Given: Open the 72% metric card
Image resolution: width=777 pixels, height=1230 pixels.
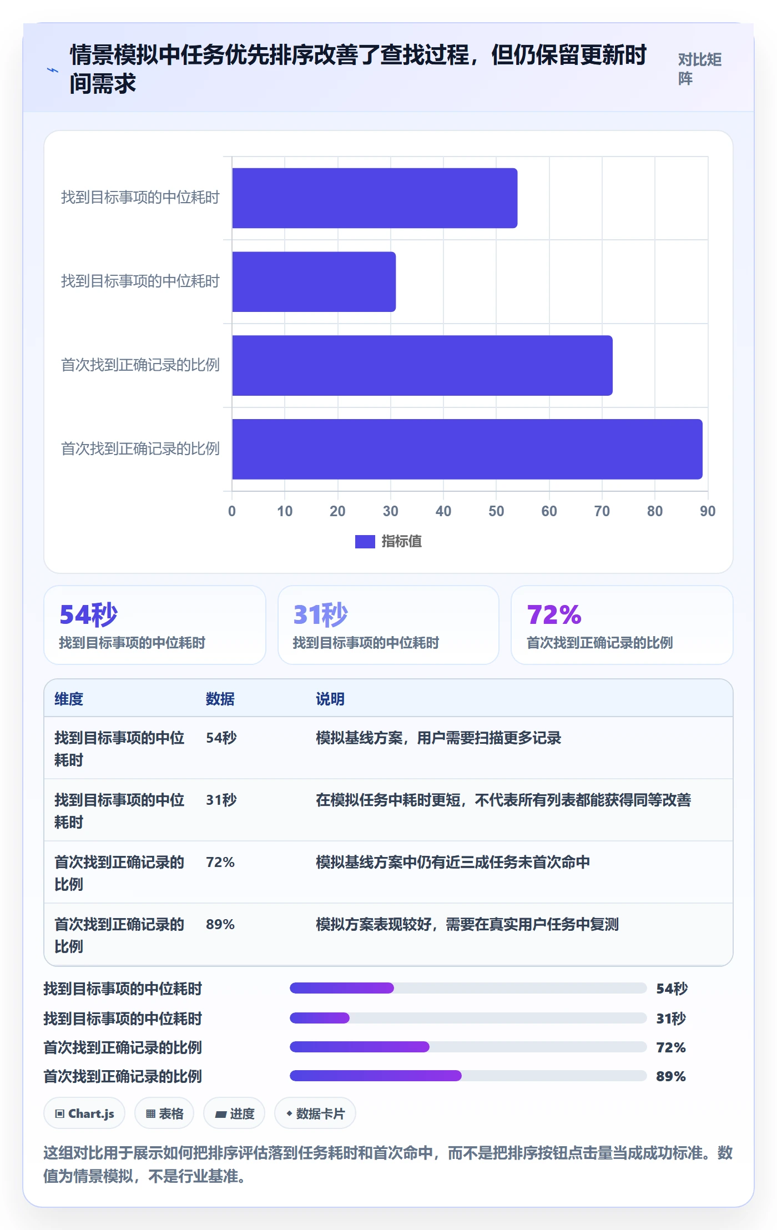Looking at the screenshot, I should (622, 625).
